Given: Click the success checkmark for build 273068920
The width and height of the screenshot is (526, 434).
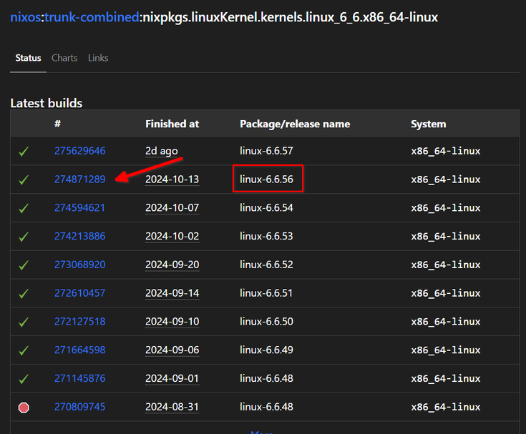Looking at the screenshot, I should 24,265.
